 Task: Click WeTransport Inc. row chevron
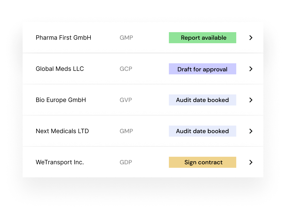point(251,162)
